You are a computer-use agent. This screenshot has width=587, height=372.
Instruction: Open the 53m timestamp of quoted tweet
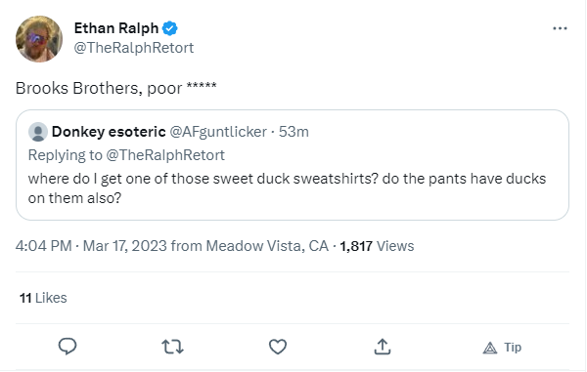tap(293, 132)
